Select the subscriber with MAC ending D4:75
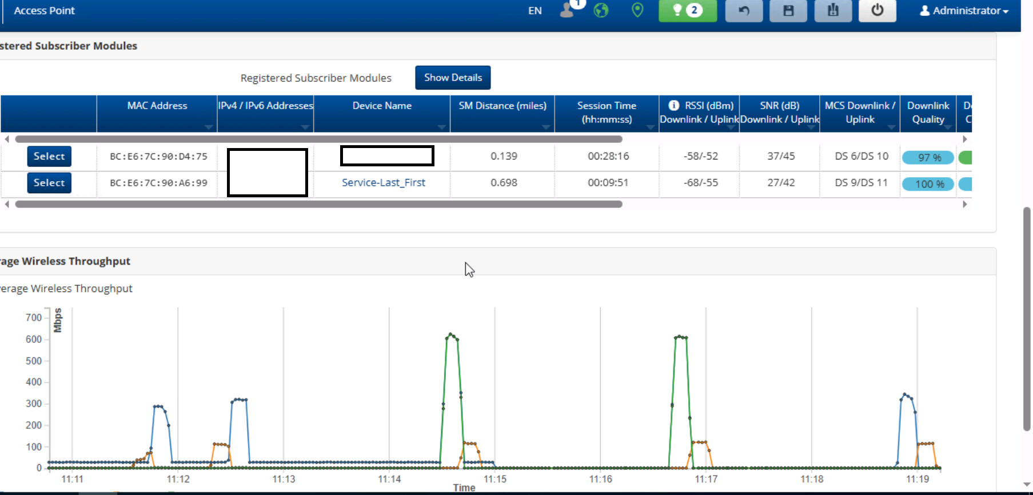1033x495 pixels. (x=49, y=156)
